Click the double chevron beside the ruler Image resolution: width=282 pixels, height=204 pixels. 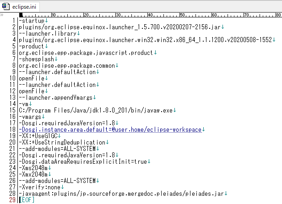[x=2, y=15]
